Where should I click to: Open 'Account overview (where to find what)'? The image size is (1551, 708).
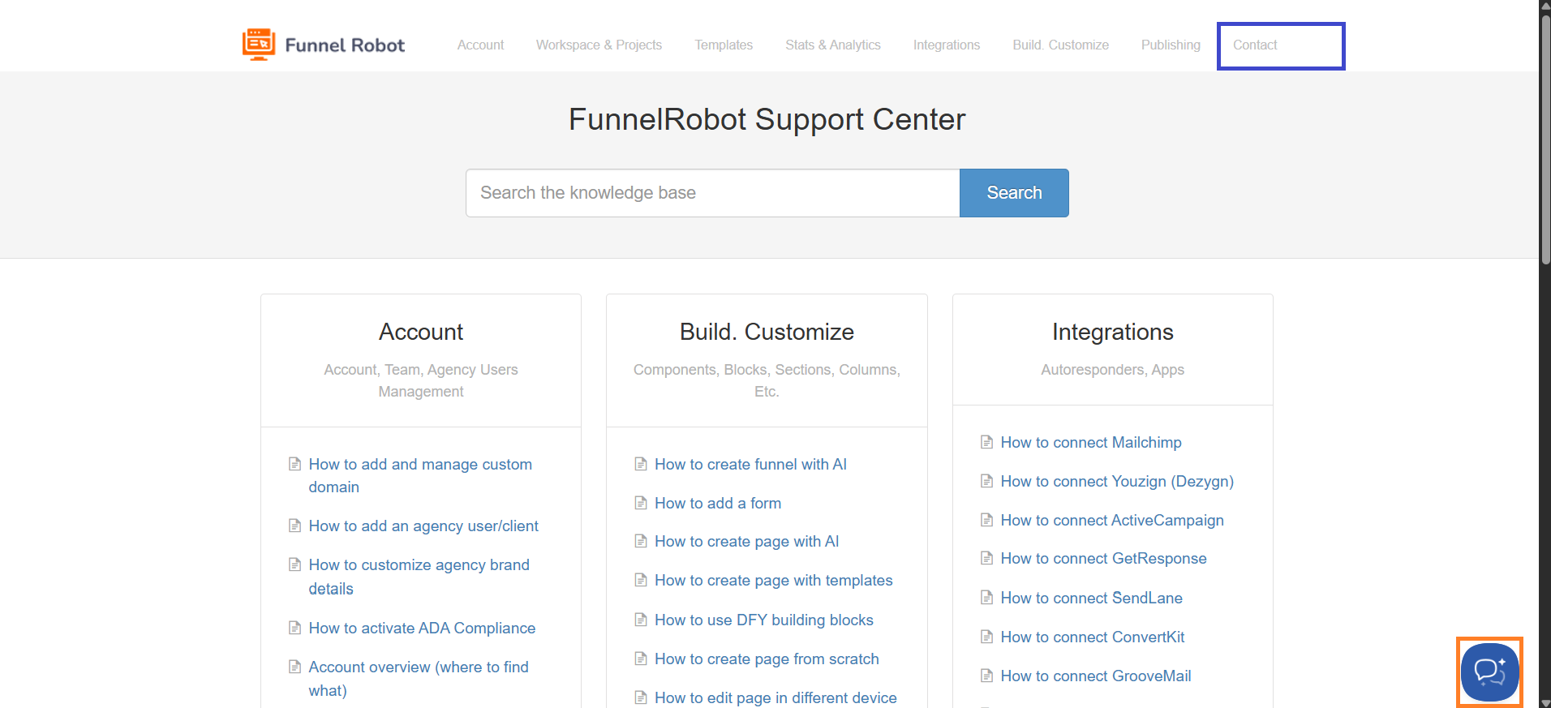pyautogui.click(x=419, y=678)
